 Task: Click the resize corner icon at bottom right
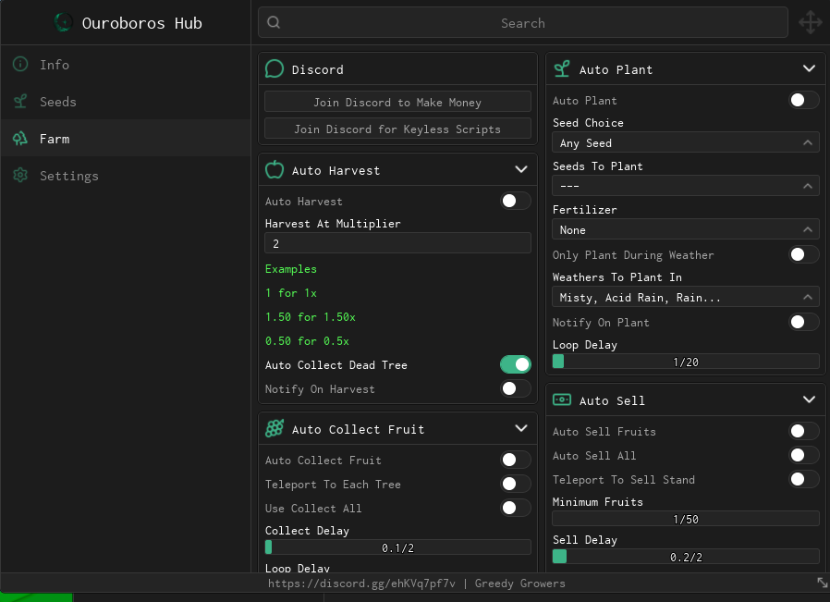tap(822, 583)
